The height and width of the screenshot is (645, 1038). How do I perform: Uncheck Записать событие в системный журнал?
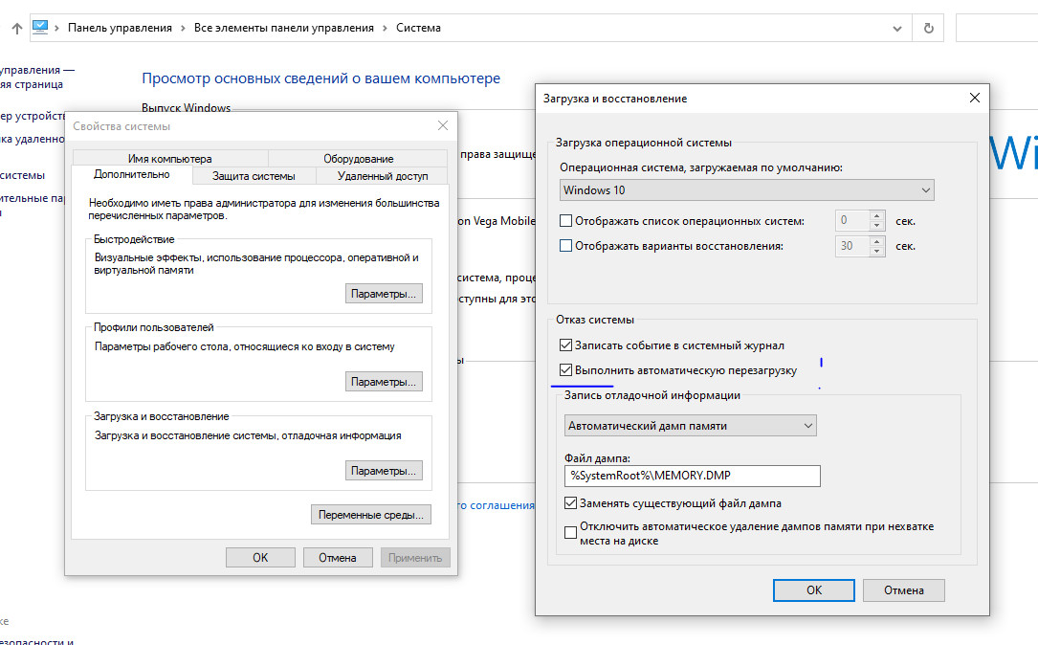pos(566,345)
